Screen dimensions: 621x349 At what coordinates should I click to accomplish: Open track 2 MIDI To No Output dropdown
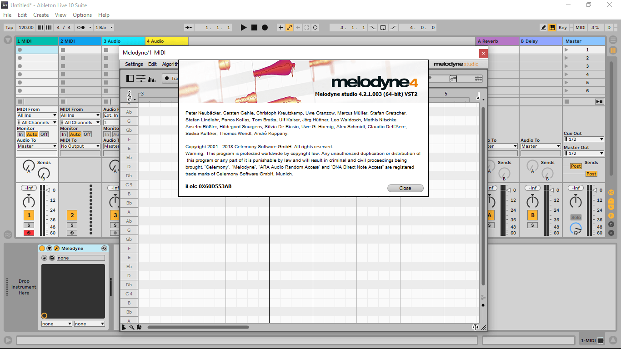(x=80, y=146)
